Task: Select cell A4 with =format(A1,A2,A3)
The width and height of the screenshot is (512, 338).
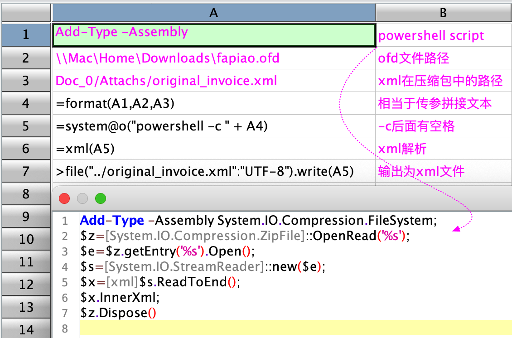Action: pyautogui.click(x=213, y=103)
